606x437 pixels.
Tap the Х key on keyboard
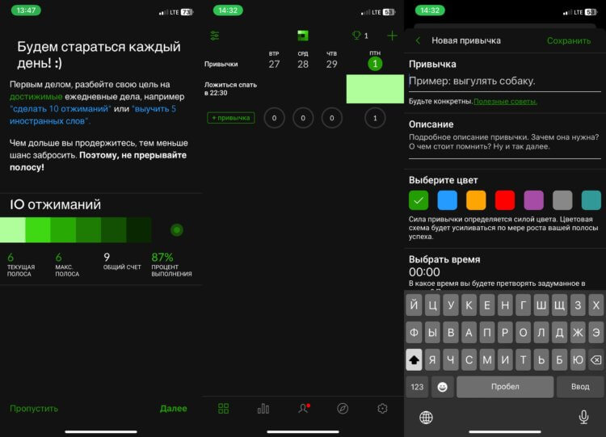tap(596, 305)
